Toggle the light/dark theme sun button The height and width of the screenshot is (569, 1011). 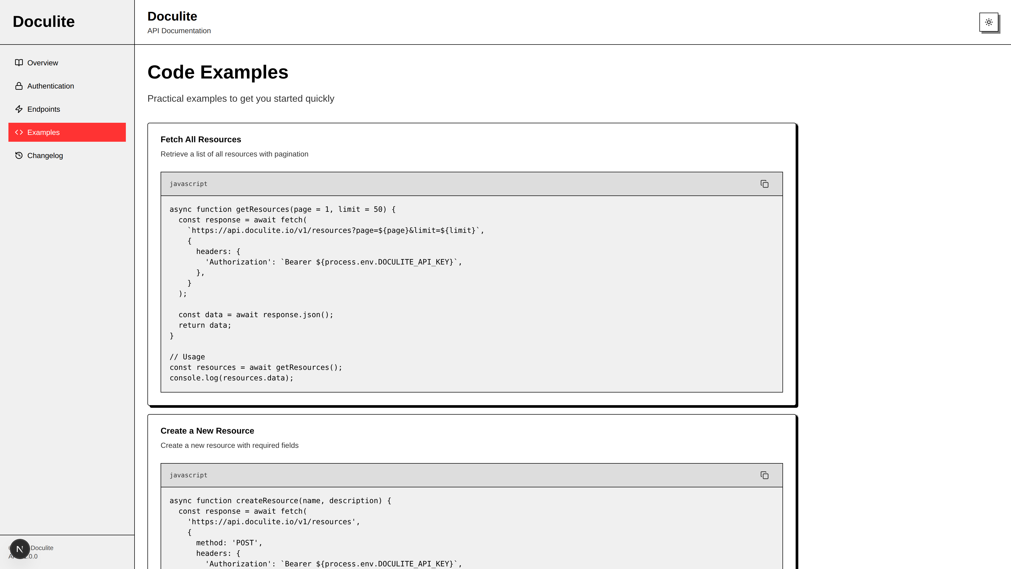point(989,22)
